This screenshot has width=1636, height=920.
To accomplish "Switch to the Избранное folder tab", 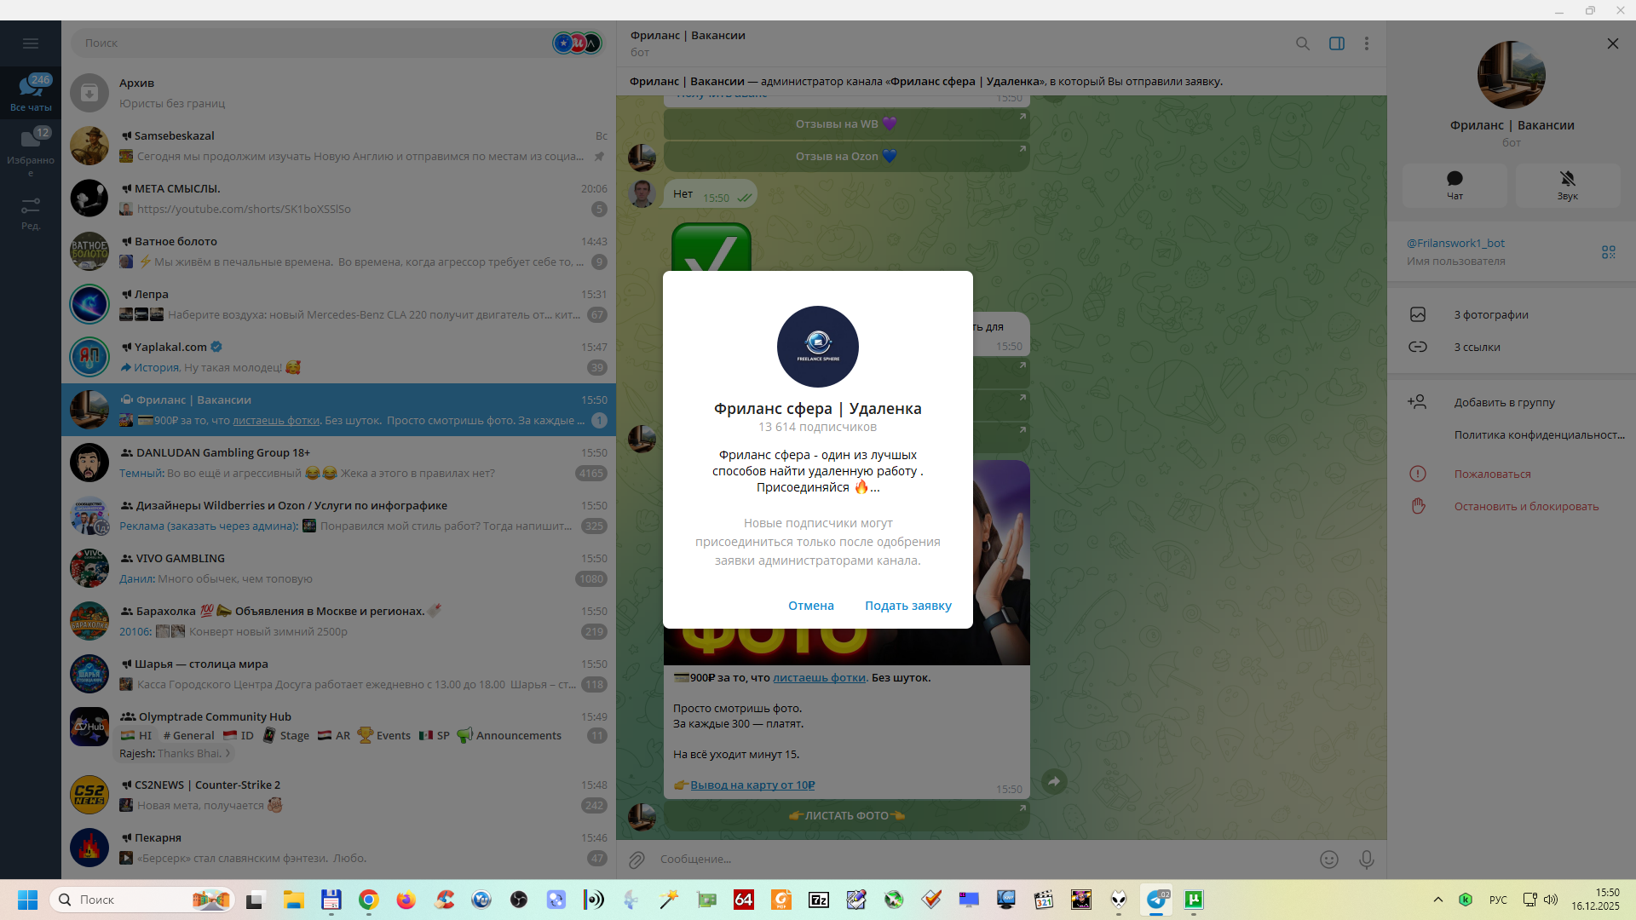I will tap(31, 152).
